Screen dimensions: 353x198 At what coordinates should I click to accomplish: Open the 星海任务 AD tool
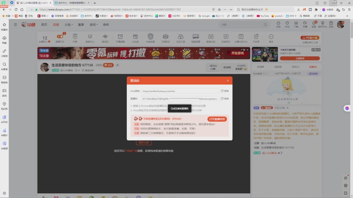click(x=211, y=38)
